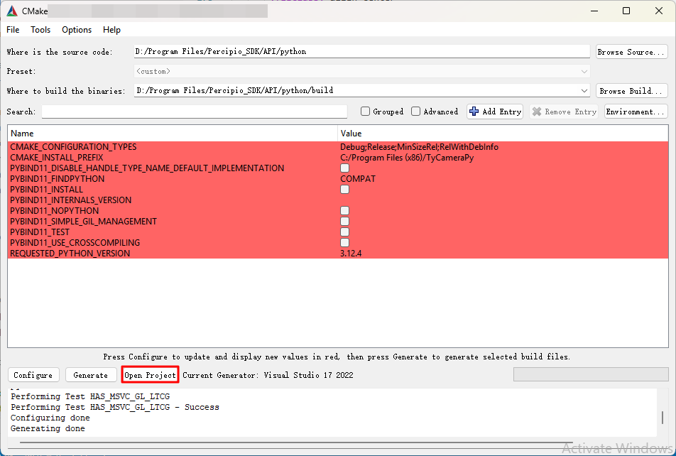Click the progress bar next to generator
The width and height of the screenshot is (676, 456).
pos(590,375)
